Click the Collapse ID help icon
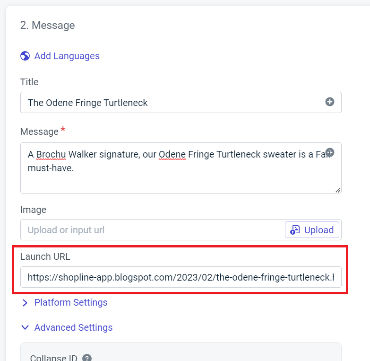This screenshot has height=361, width=370. point(87,358)
